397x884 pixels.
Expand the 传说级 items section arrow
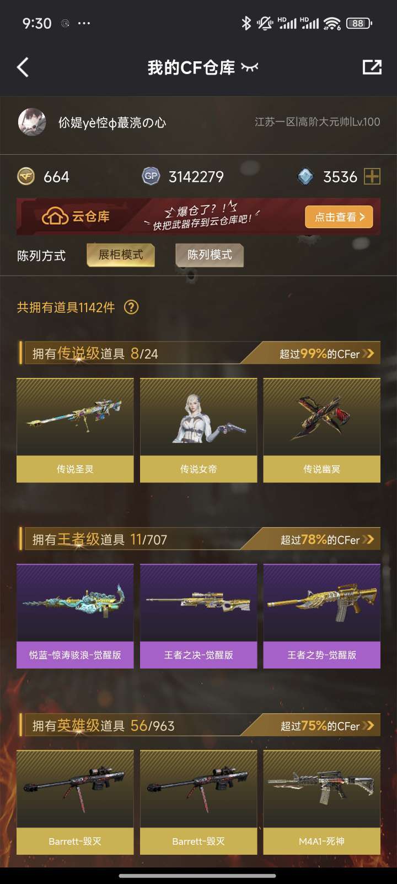coord(369,354)
